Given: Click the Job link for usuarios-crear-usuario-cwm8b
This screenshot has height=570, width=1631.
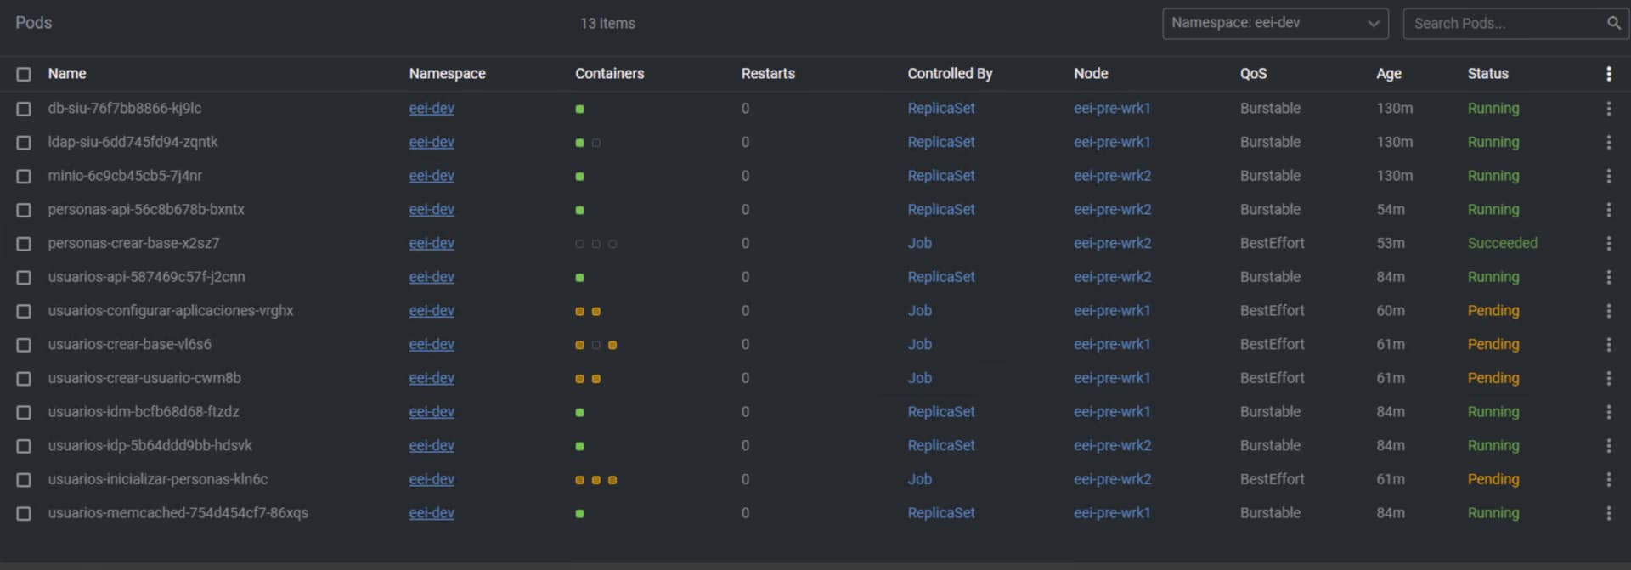Looking at the screenshot, I should coord(919,378).
